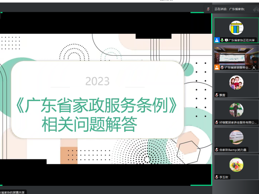Select 李玉欢 flower avatar
This screenshot has width=259, height=194.
point(236,165)
